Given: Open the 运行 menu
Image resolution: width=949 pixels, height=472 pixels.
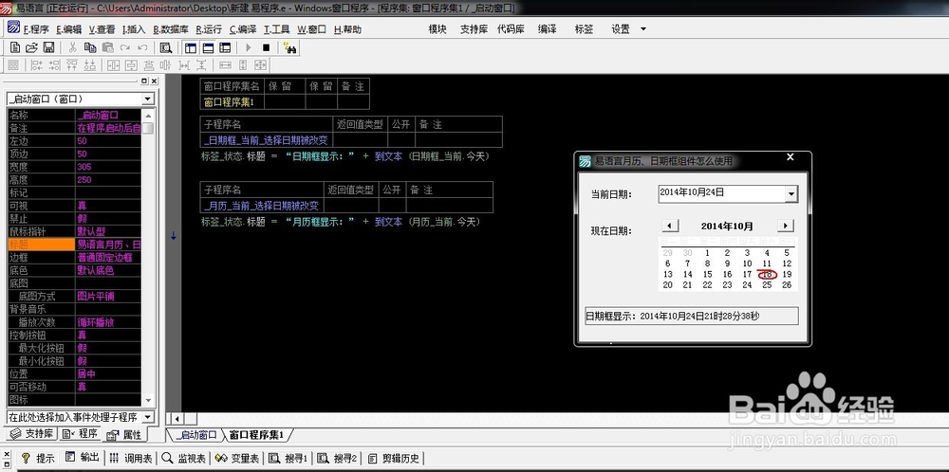Looking at the screenshot, I should tap(208, 29).
